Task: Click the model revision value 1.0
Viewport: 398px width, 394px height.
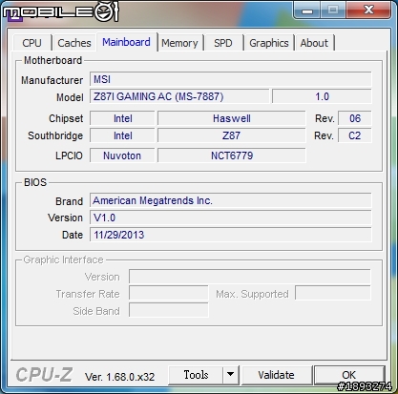Action: tap(322, 96)
